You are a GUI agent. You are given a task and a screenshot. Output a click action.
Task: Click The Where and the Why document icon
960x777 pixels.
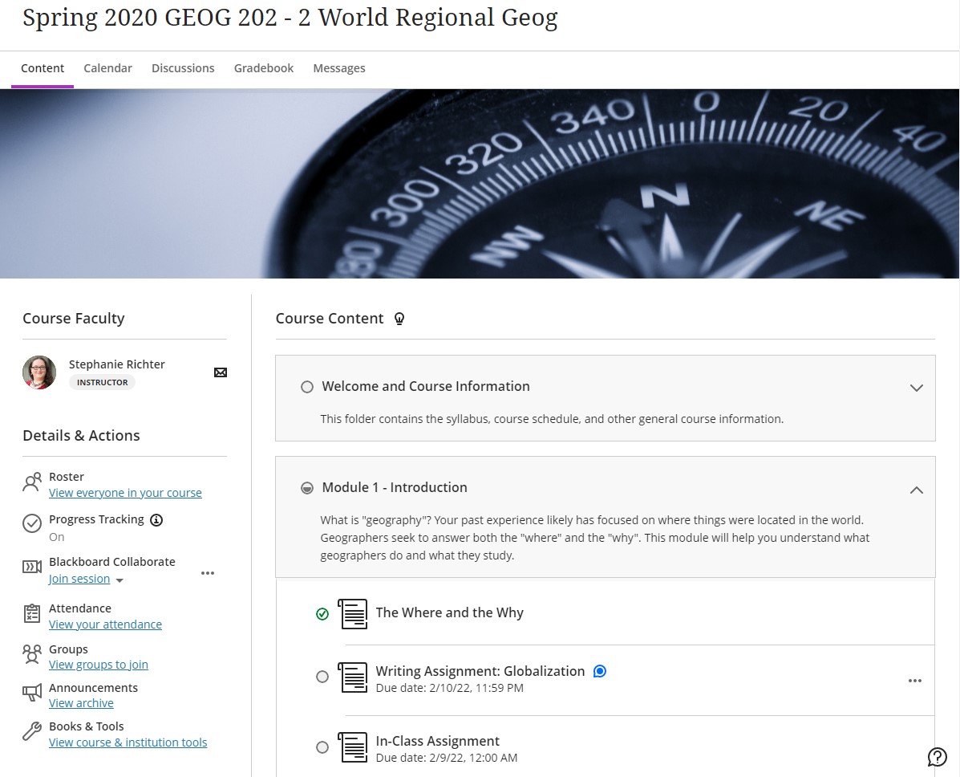click(x=353, y=613)
